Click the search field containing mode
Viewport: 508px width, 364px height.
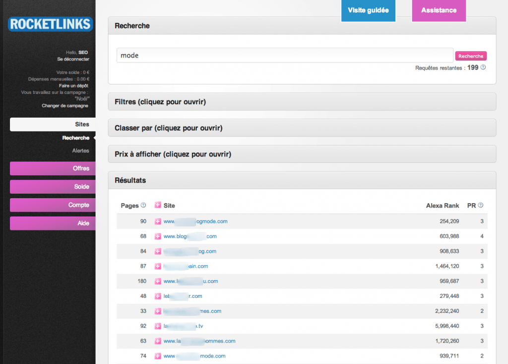[284, 56]
